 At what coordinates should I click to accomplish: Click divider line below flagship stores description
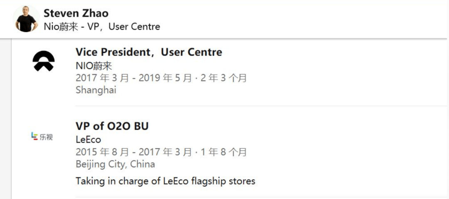pos(261,197)
